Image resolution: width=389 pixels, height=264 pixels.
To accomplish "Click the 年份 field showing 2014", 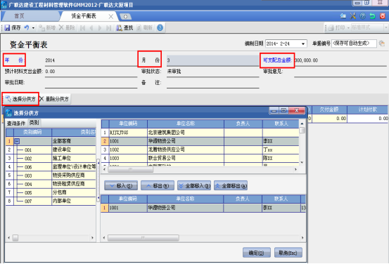I will coord(91,60).
